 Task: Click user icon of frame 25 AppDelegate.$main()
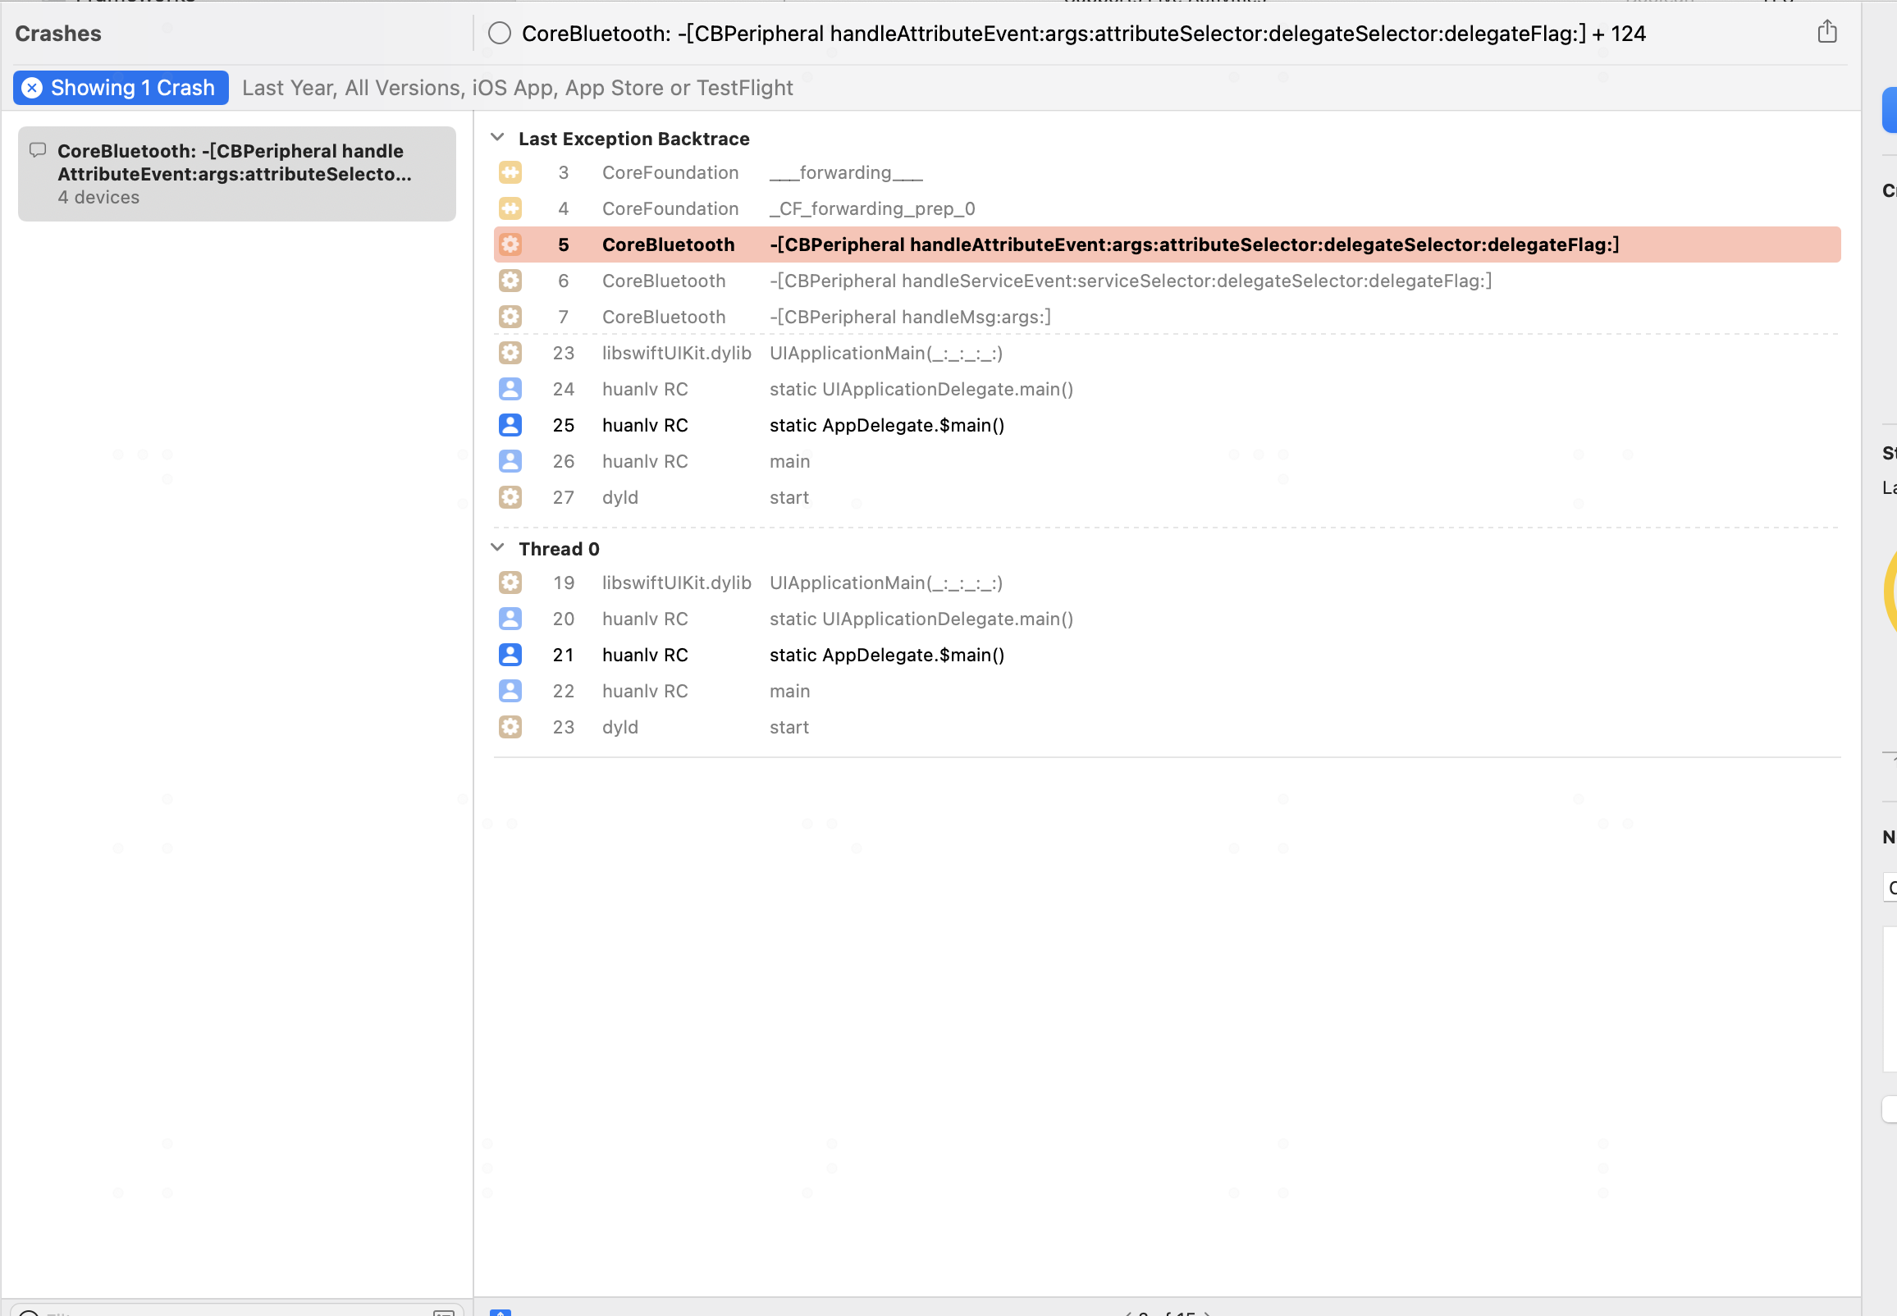[510, 426]
